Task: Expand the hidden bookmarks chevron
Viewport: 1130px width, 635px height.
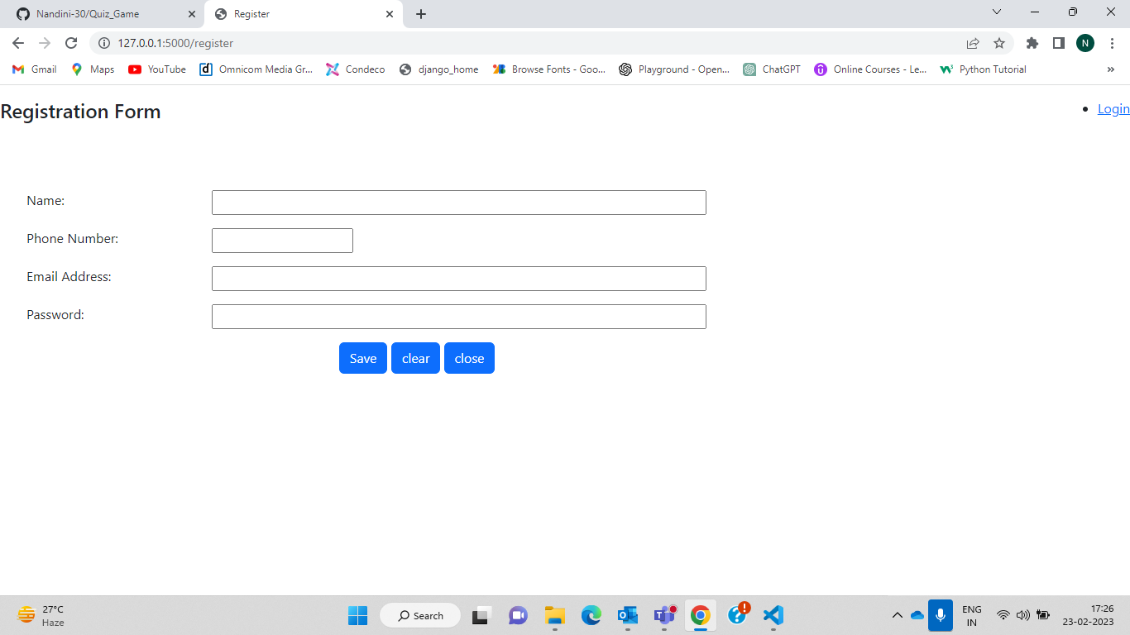Action: [x=1111, y=69]
